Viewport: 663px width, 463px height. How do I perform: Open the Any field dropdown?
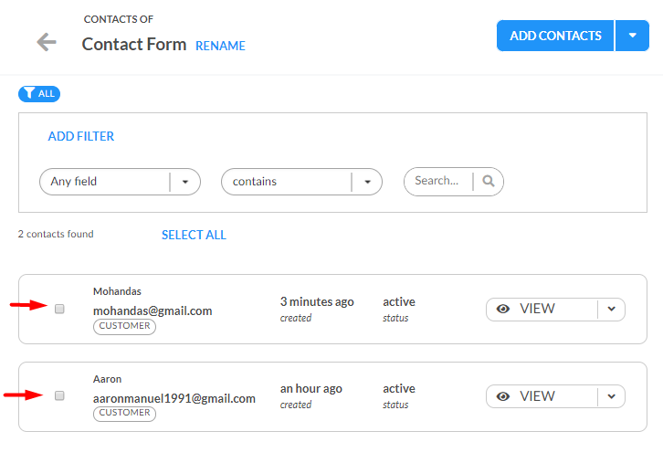pyautogui.click(x=120, y=182)
